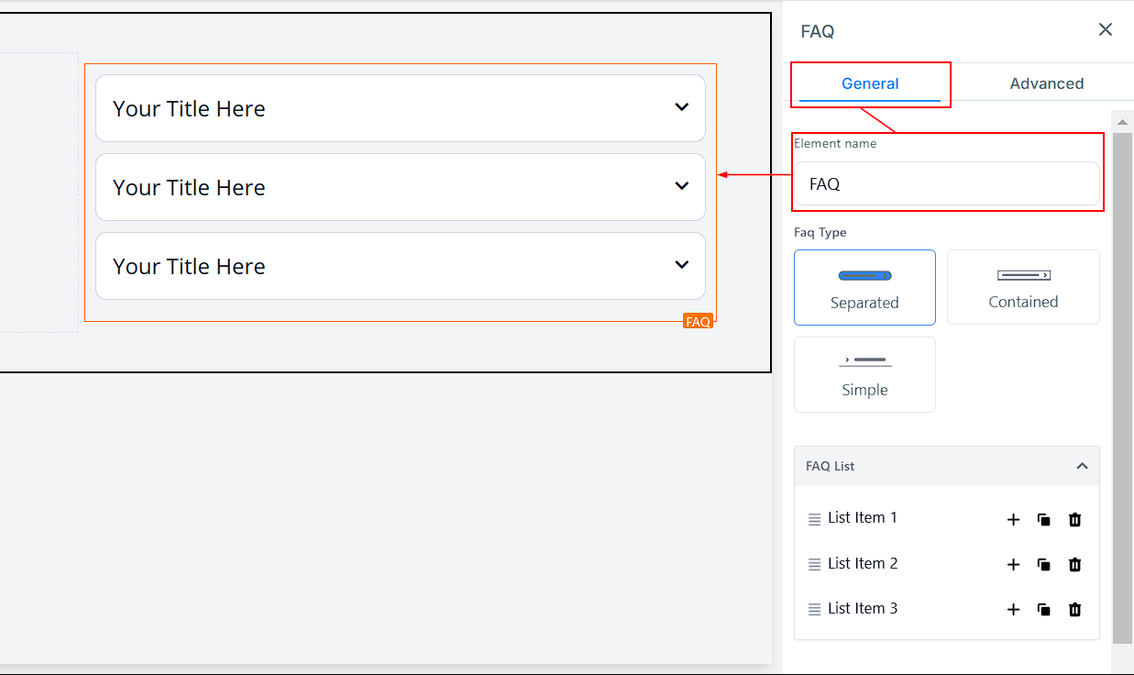The height and width of the screenshot is (675, 1134).
Task: Collapse the FAQ List section
Action: point(1082,466)
